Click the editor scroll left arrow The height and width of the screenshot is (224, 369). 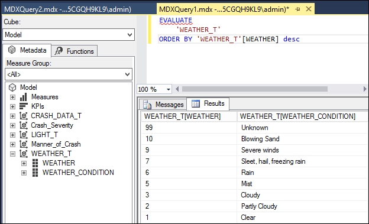[177, 89]
